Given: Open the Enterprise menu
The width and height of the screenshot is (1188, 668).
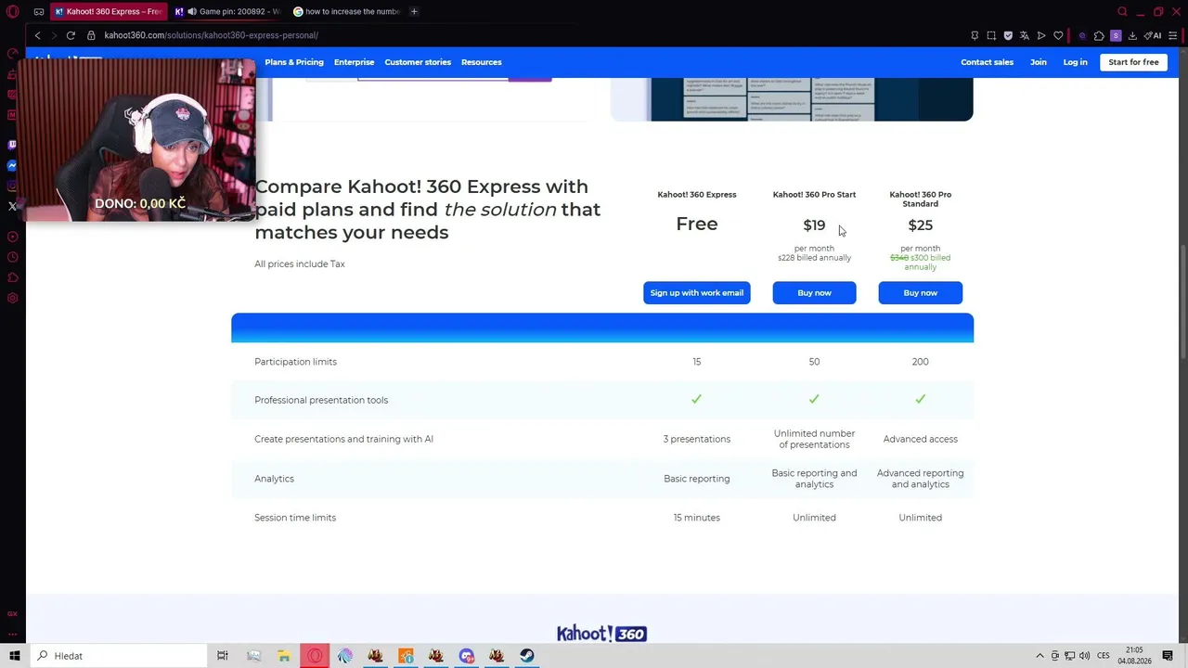Looking at the screenshot, I should [355, 62].
